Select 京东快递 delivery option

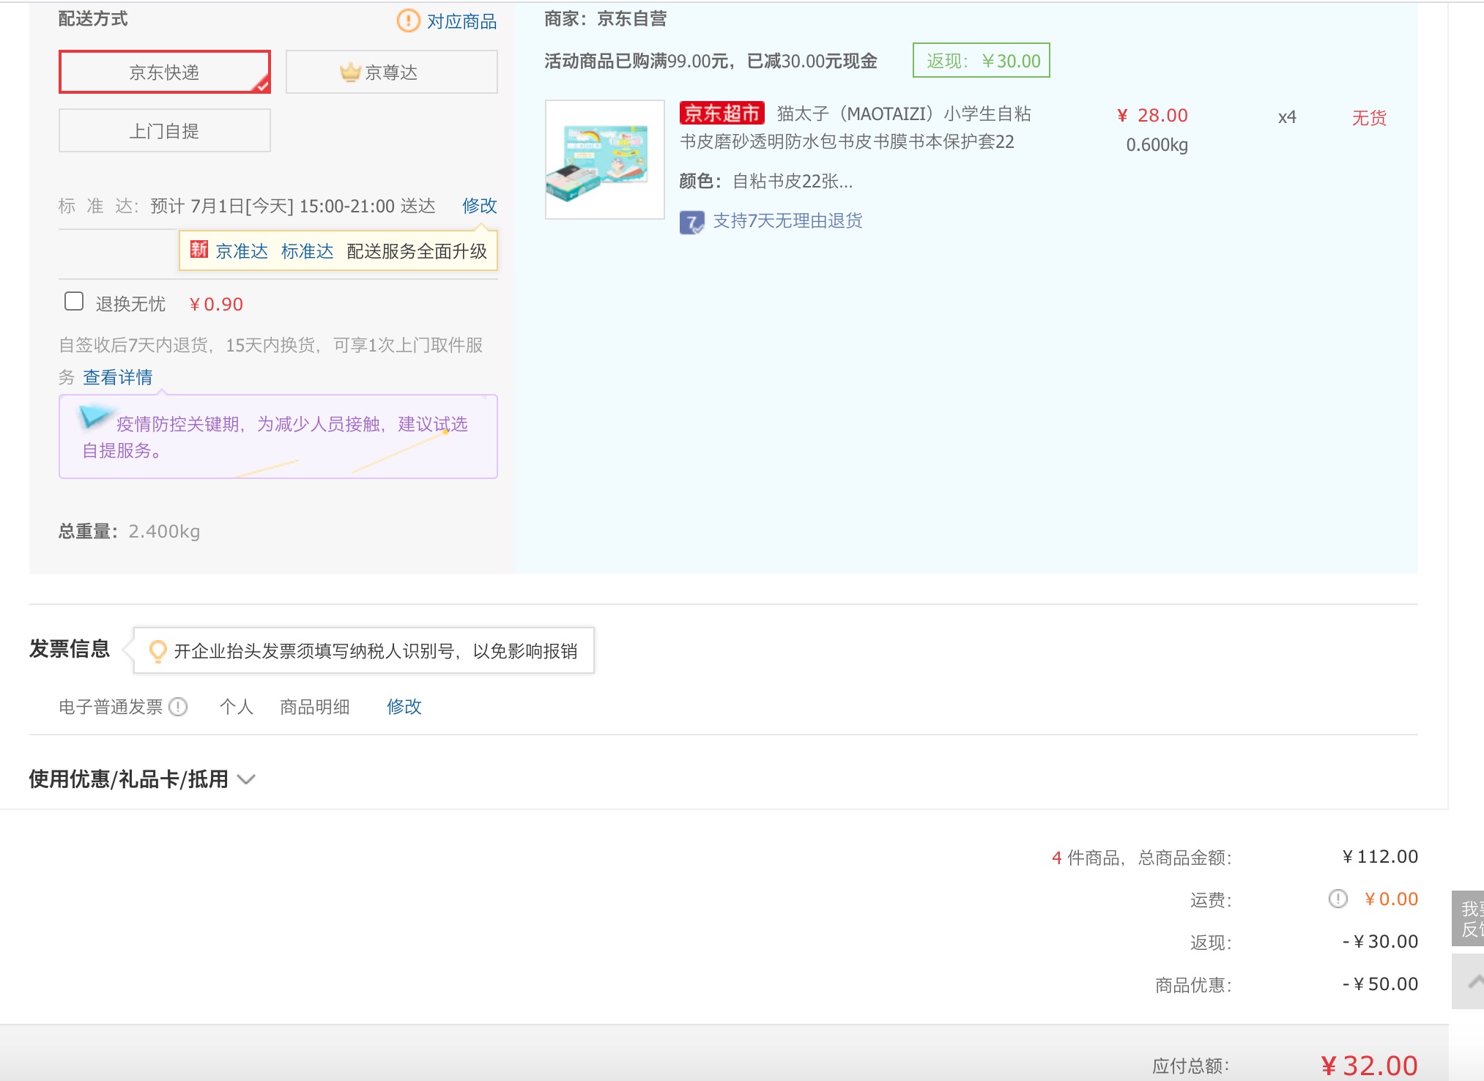pos(165,72)
